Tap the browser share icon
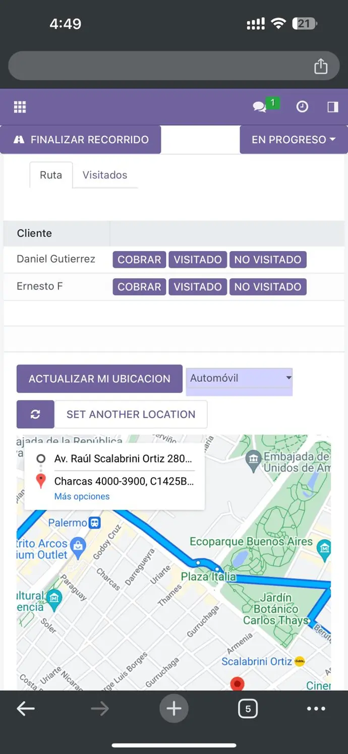 pyautogui.click(x=321, y=66)
